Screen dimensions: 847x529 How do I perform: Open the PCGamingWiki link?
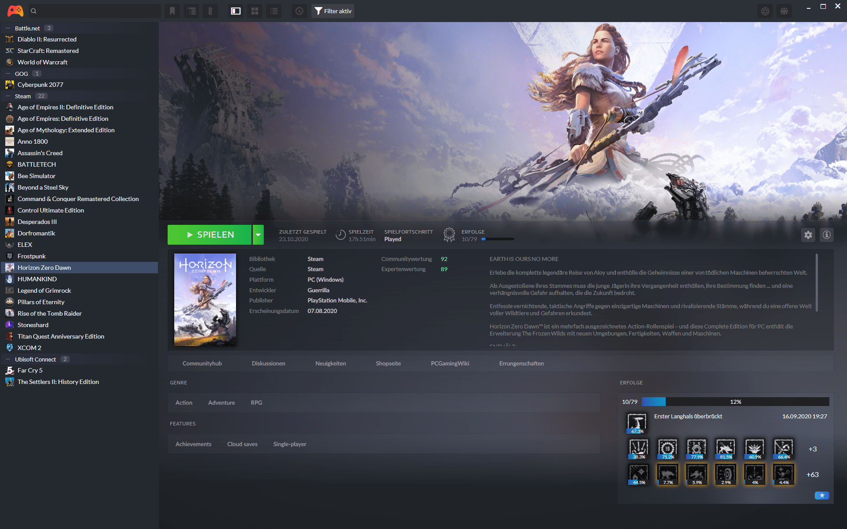450,363
